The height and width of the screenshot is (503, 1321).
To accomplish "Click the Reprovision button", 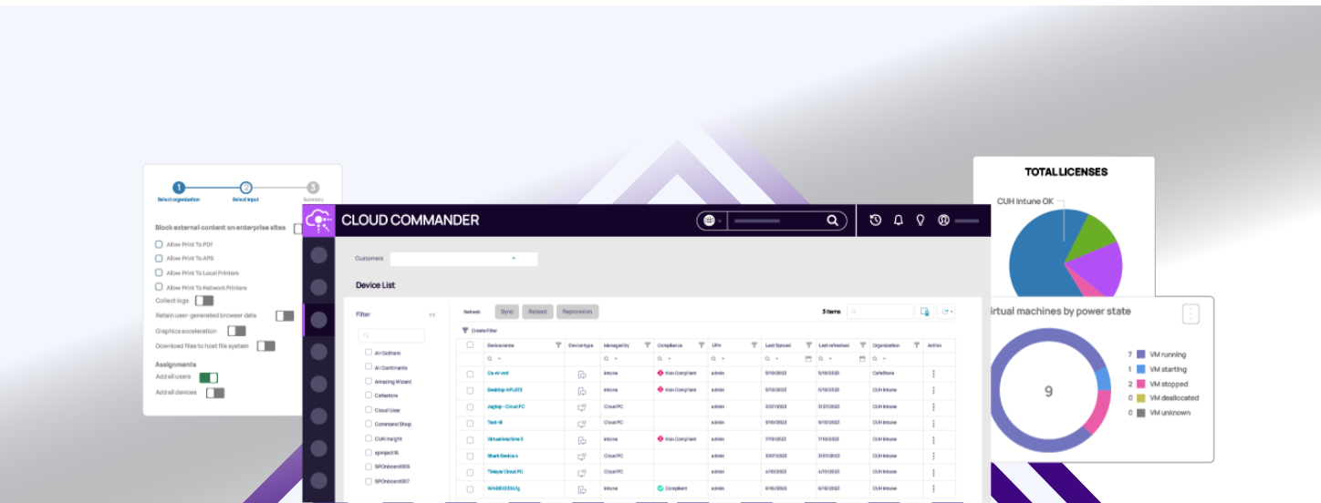I will click(577, 312).
